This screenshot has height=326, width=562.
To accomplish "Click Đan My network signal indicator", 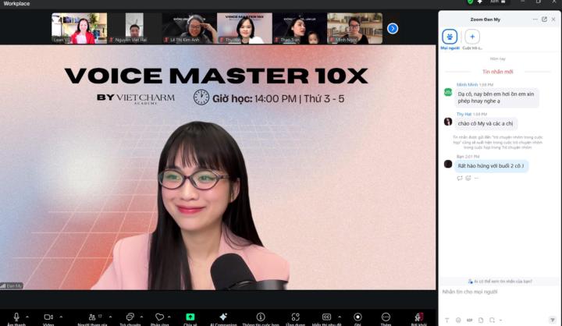I will pos(3,286).
